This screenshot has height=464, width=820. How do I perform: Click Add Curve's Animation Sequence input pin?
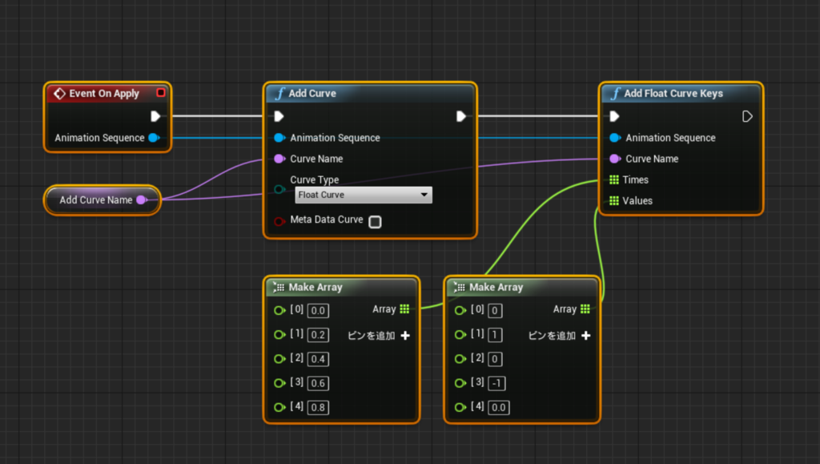click(279, 138)
